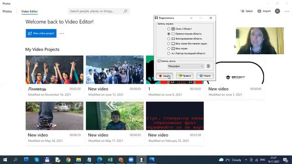Open the Правка button in recorder dialog
The image size is (292, 164).
(185, 76)
